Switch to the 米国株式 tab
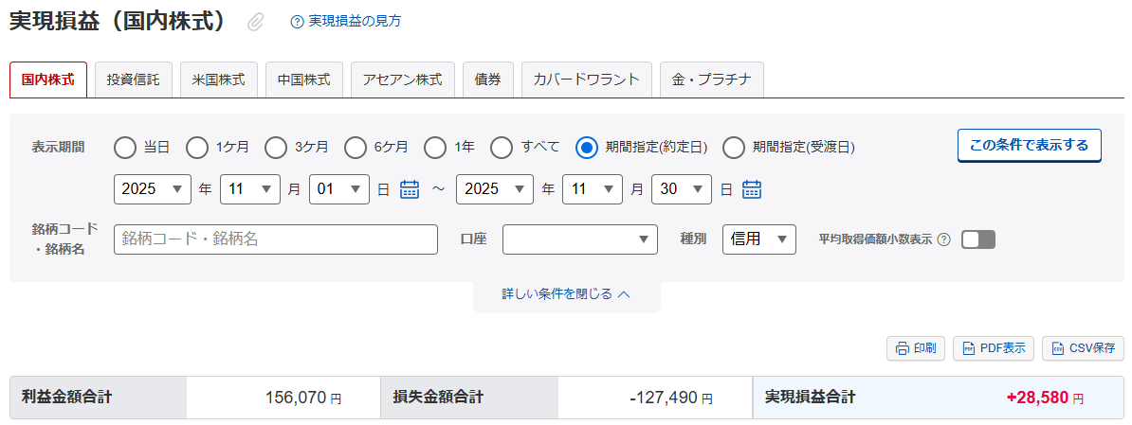Screen dimensions: 1132x425 [x=218, y=80]
